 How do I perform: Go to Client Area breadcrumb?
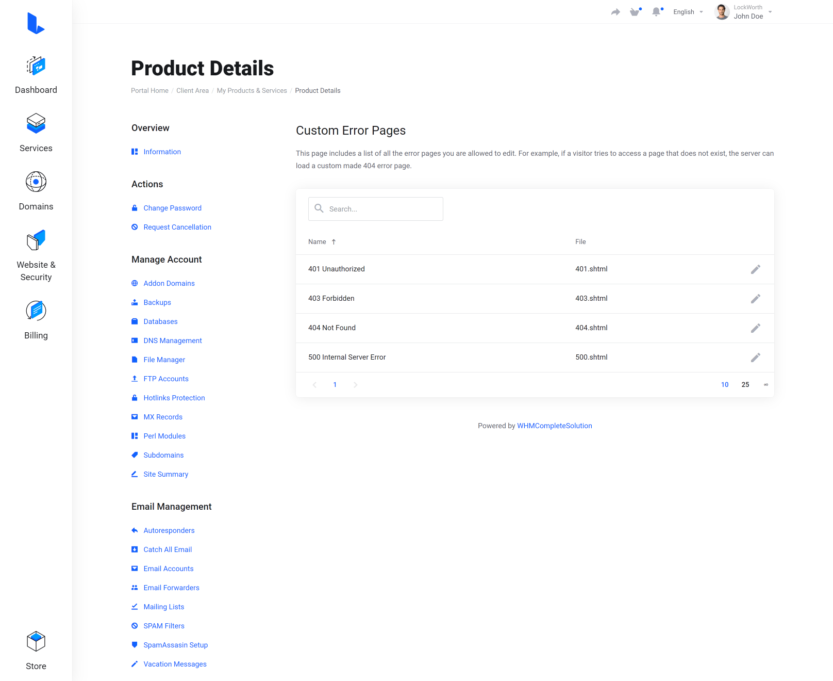click(193, 91)
